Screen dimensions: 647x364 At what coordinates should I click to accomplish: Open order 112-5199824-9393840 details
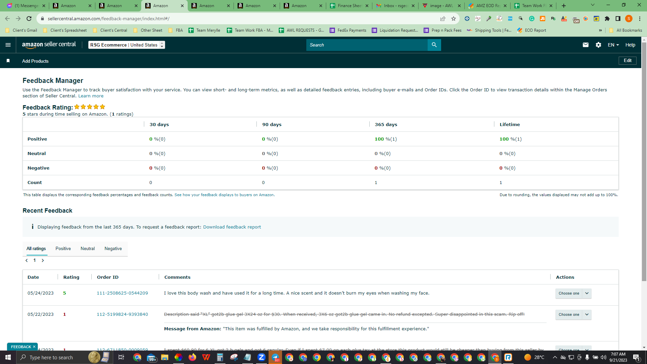click(122, 314)
